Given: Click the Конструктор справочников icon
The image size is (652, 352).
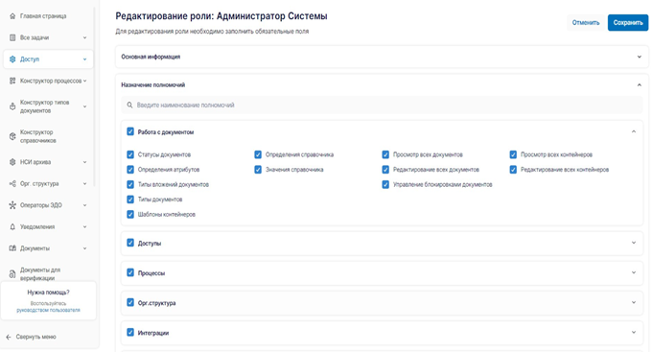Looking at the screenshot, I should (x=12, y=136).
